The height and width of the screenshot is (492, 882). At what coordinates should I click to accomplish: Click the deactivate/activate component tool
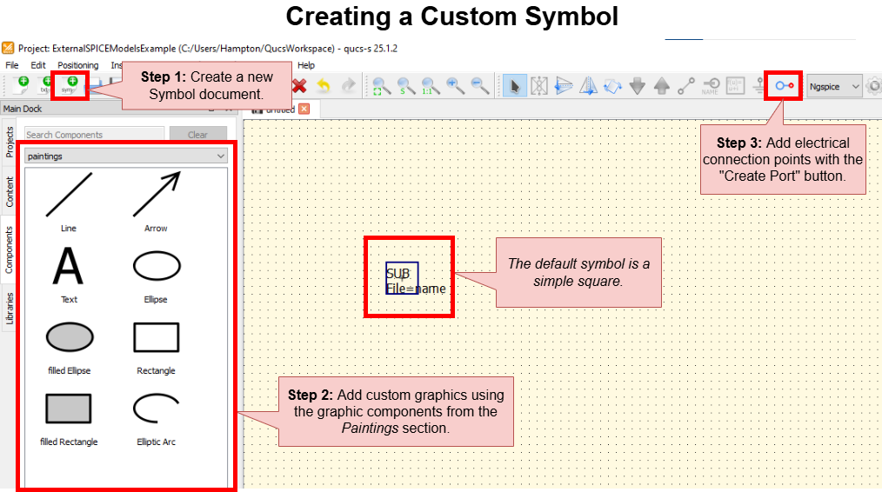pos(539,86)
